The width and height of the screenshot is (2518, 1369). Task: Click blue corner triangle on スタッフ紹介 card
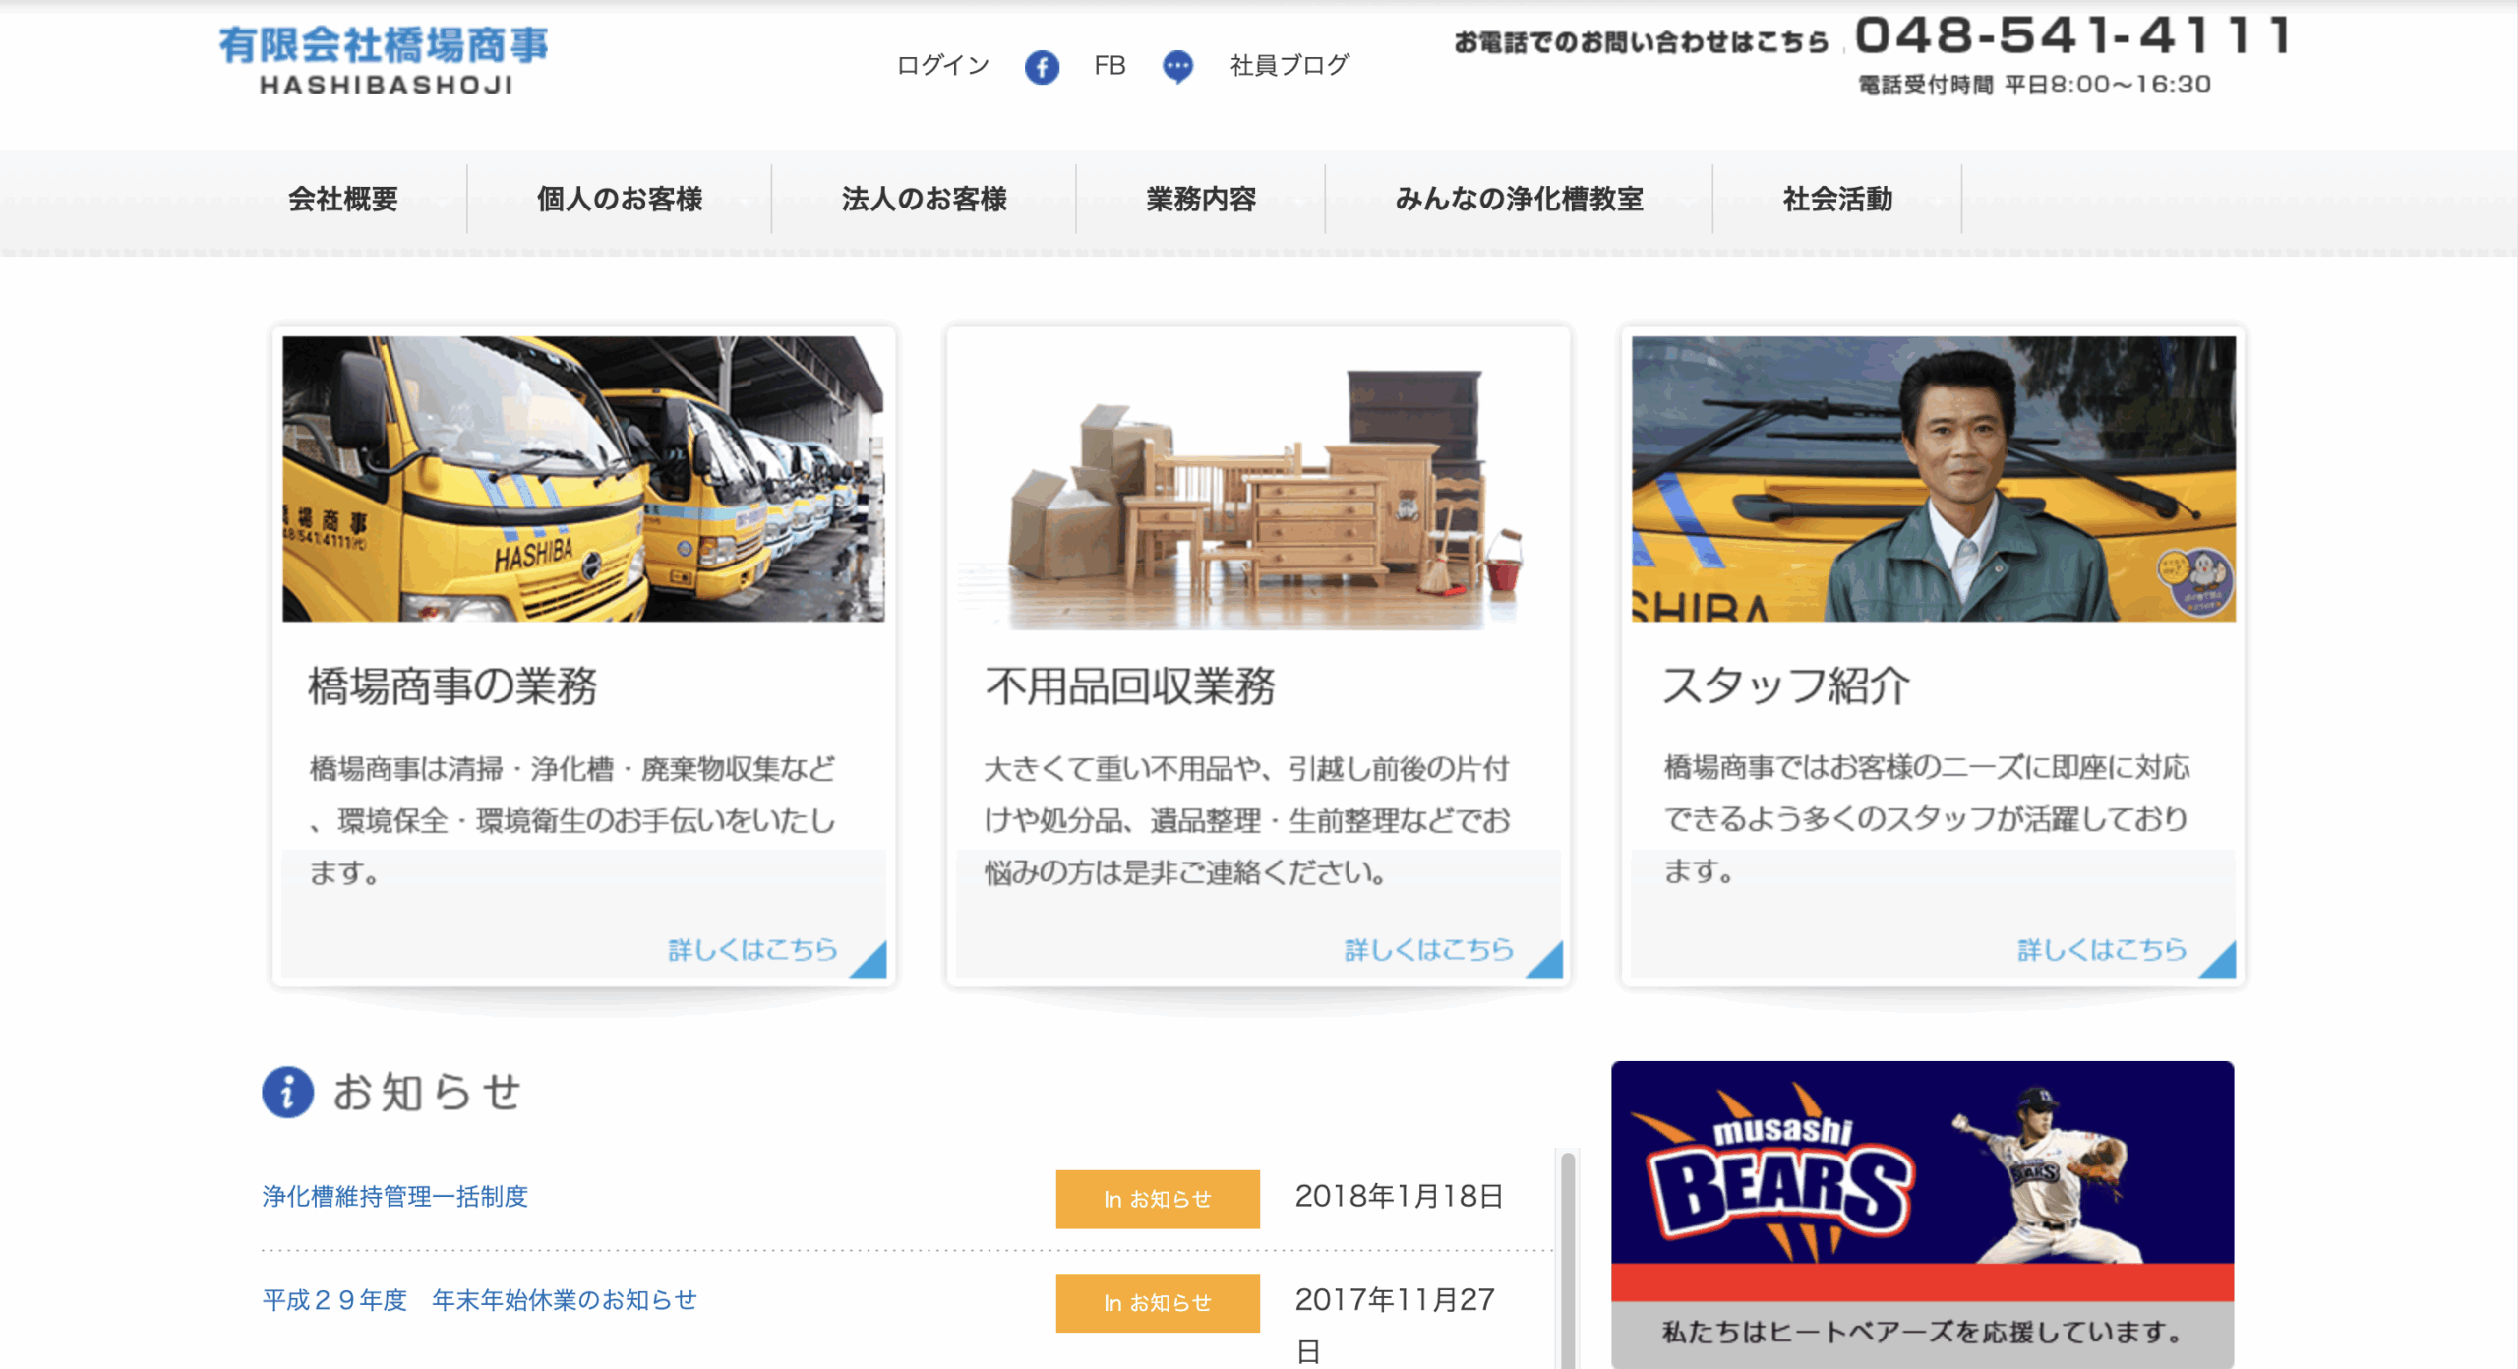pyautogui.click(x=2221, y=963)
